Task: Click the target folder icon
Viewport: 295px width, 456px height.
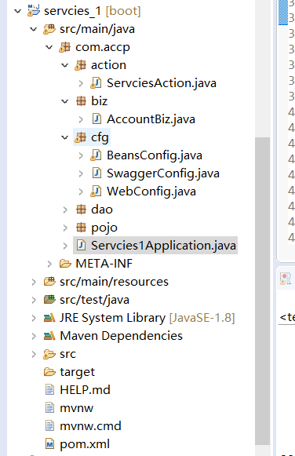Action: point(49,372)
